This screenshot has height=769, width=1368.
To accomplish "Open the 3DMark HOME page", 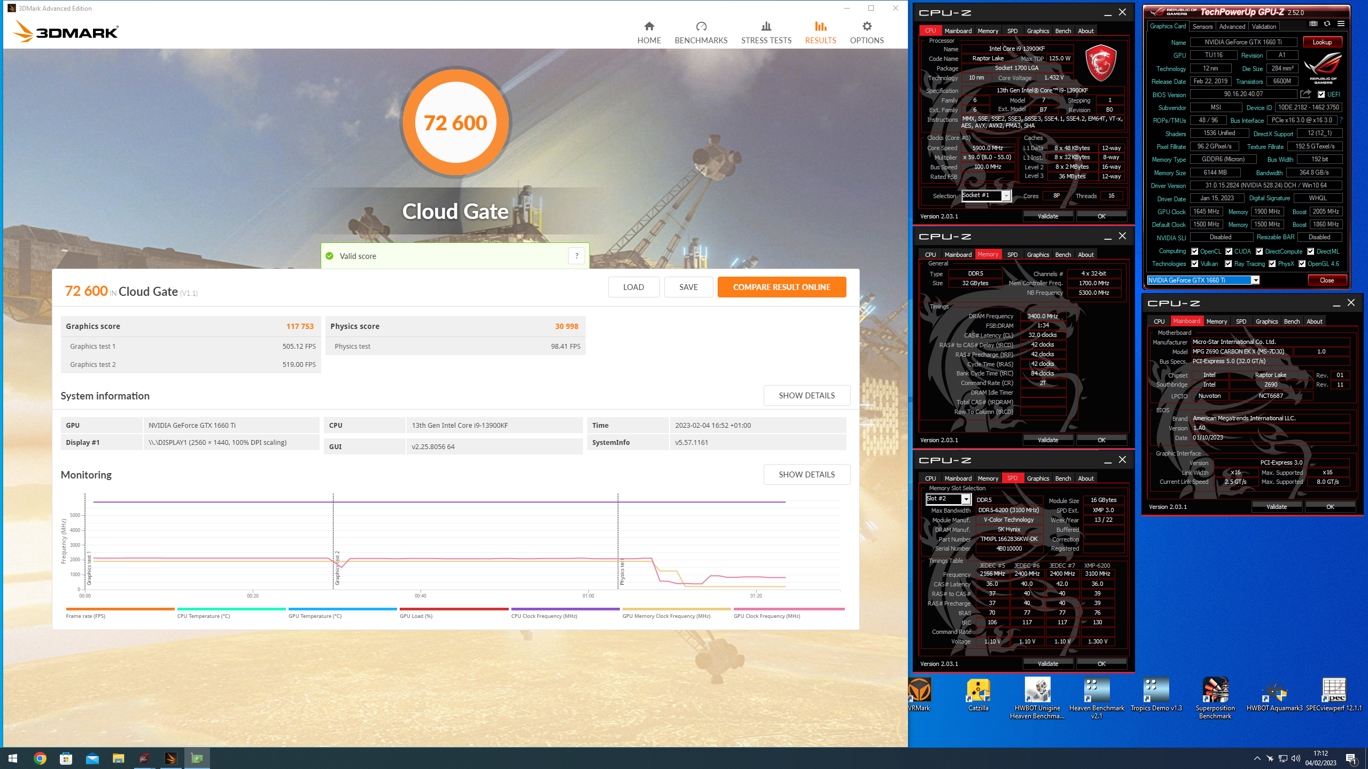I will tap(649, 33).
